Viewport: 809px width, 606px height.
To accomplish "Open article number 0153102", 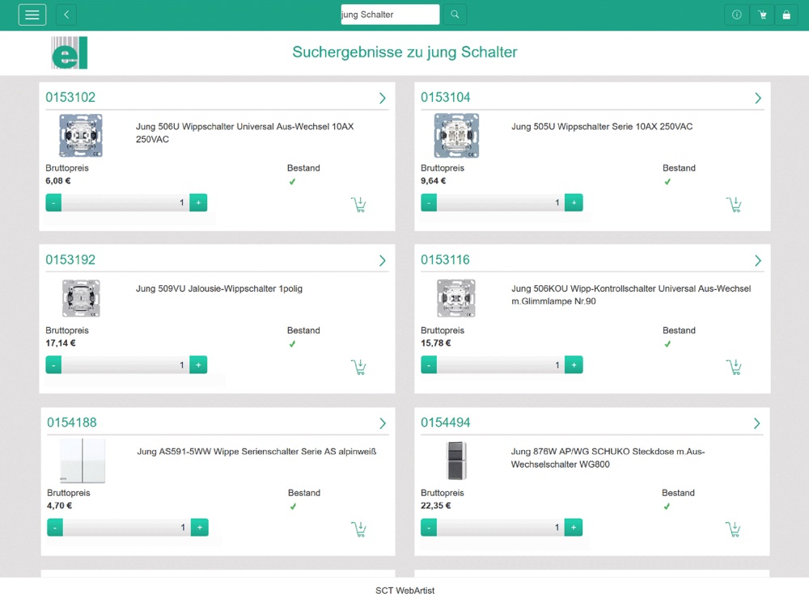I will [x=70, y=98].
